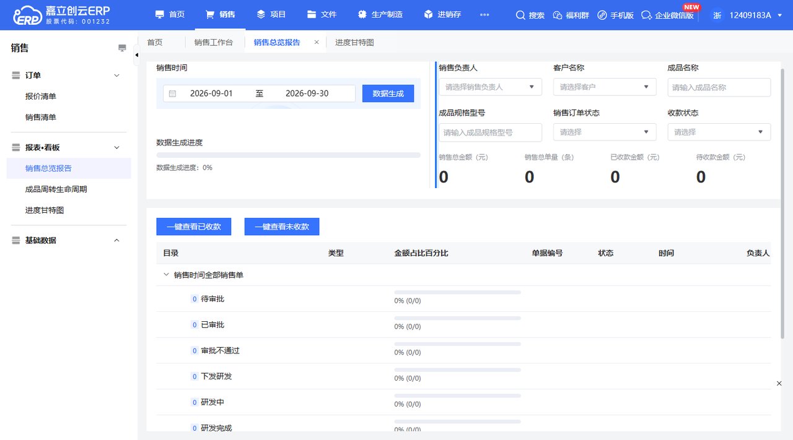This screenshot has height=440, width=793.
Task: Click 一键查看未收款 button
Action: click(x=282, y=226)
